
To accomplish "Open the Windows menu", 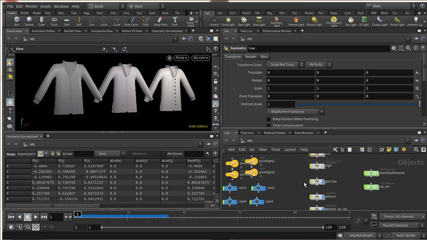I will (x=61, y=6).
